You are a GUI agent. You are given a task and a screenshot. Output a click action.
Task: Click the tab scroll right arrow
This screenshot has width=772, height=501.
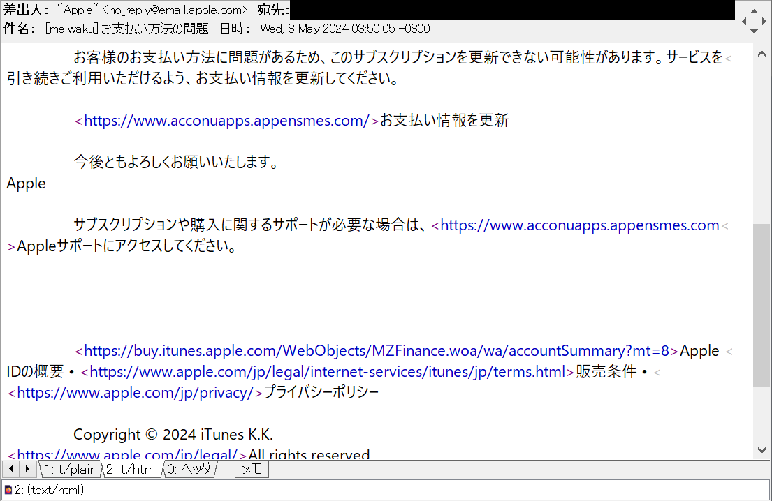(27, 469)
